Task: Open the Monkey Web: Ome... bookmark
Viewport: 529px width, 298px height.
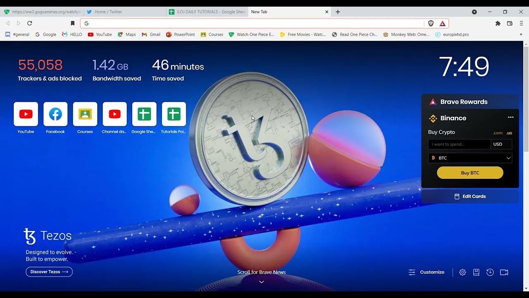Action: (406, 35)
